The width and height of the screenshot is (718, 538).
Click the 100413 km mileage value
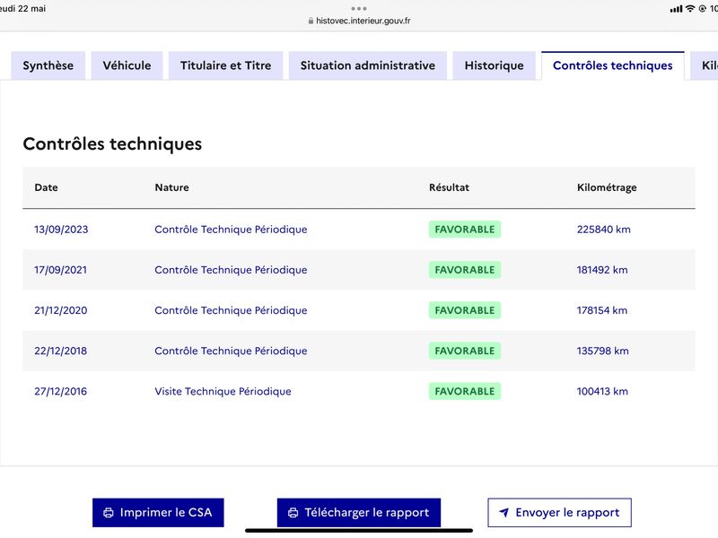coord(602,391)
